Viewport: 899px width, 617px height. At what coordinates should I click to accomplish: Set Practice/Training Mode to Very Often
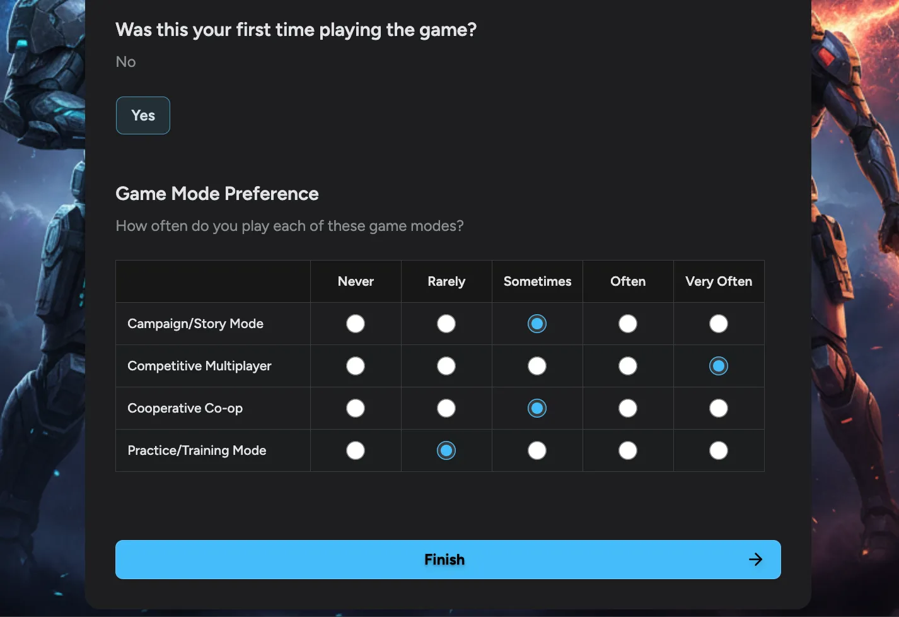719,450
